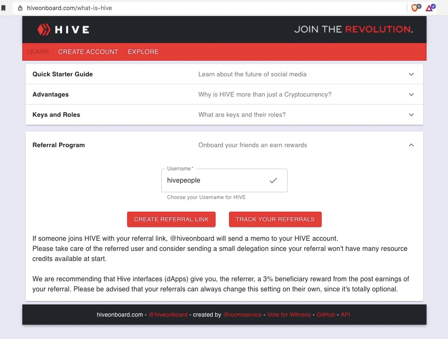Click 'Learn about the future of social media'
Screen dimensions: 448x339
[252, 74]
